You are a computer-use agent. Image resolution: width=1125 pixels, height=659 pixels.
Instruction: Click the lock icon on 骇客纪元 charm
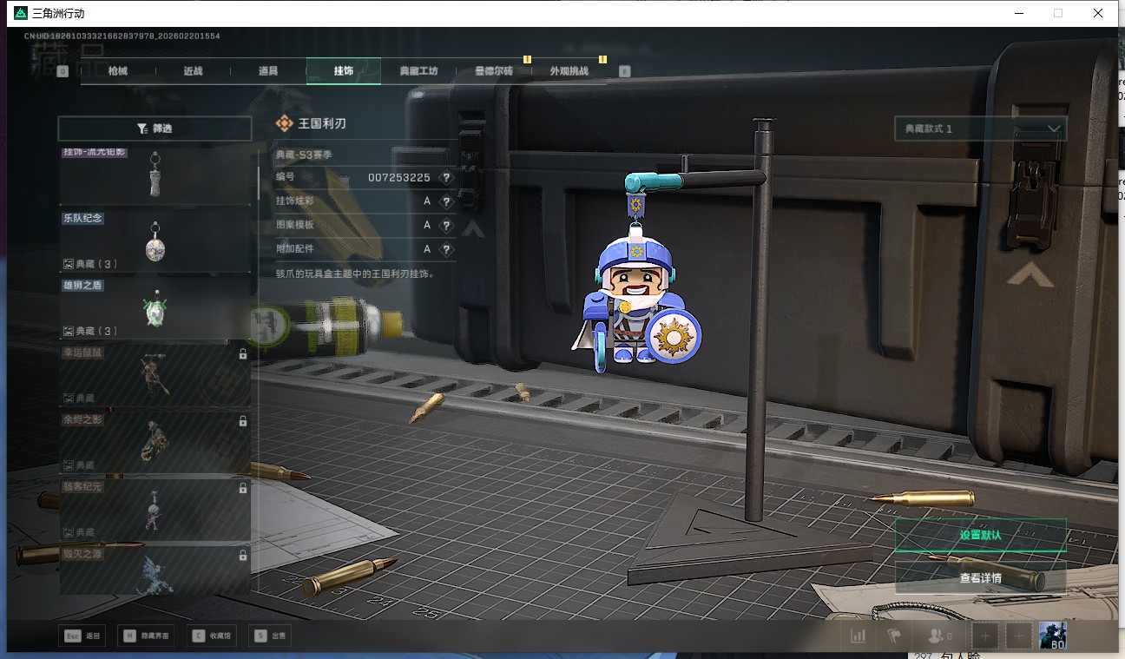coord(243,489)
